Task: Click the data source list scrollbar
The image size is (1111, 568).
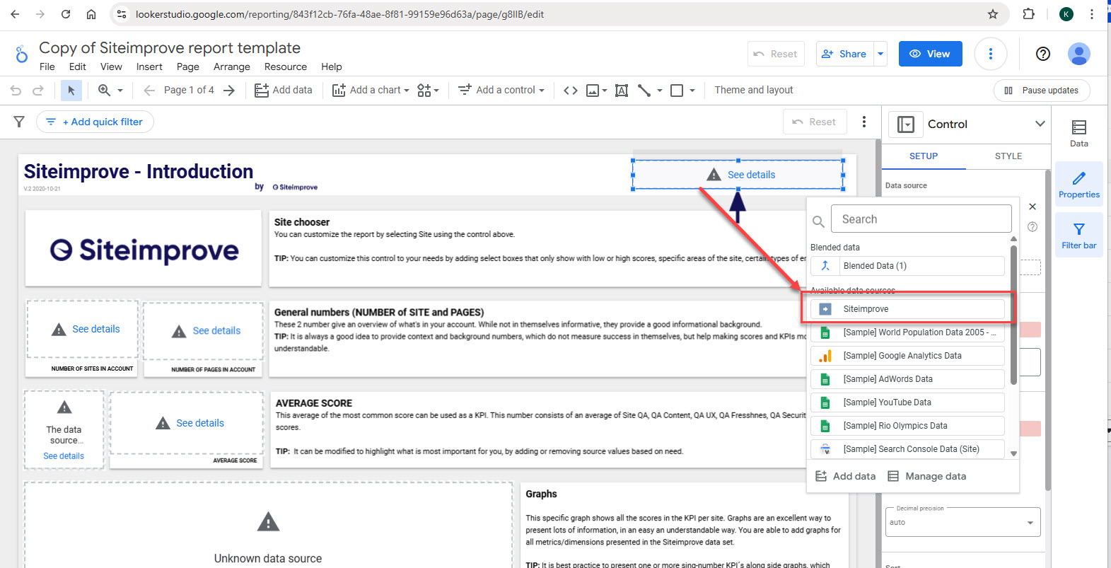Action: pos(1013,315)
